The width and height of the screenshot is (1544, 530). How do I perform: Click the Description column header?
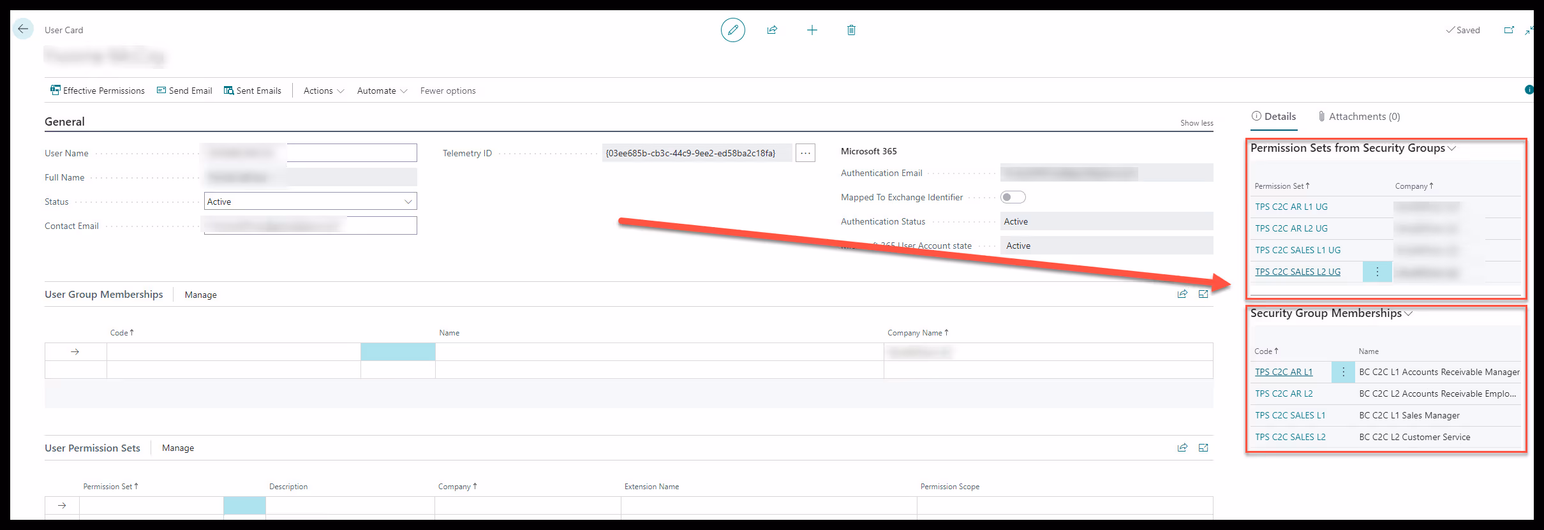tap(288, 487)
